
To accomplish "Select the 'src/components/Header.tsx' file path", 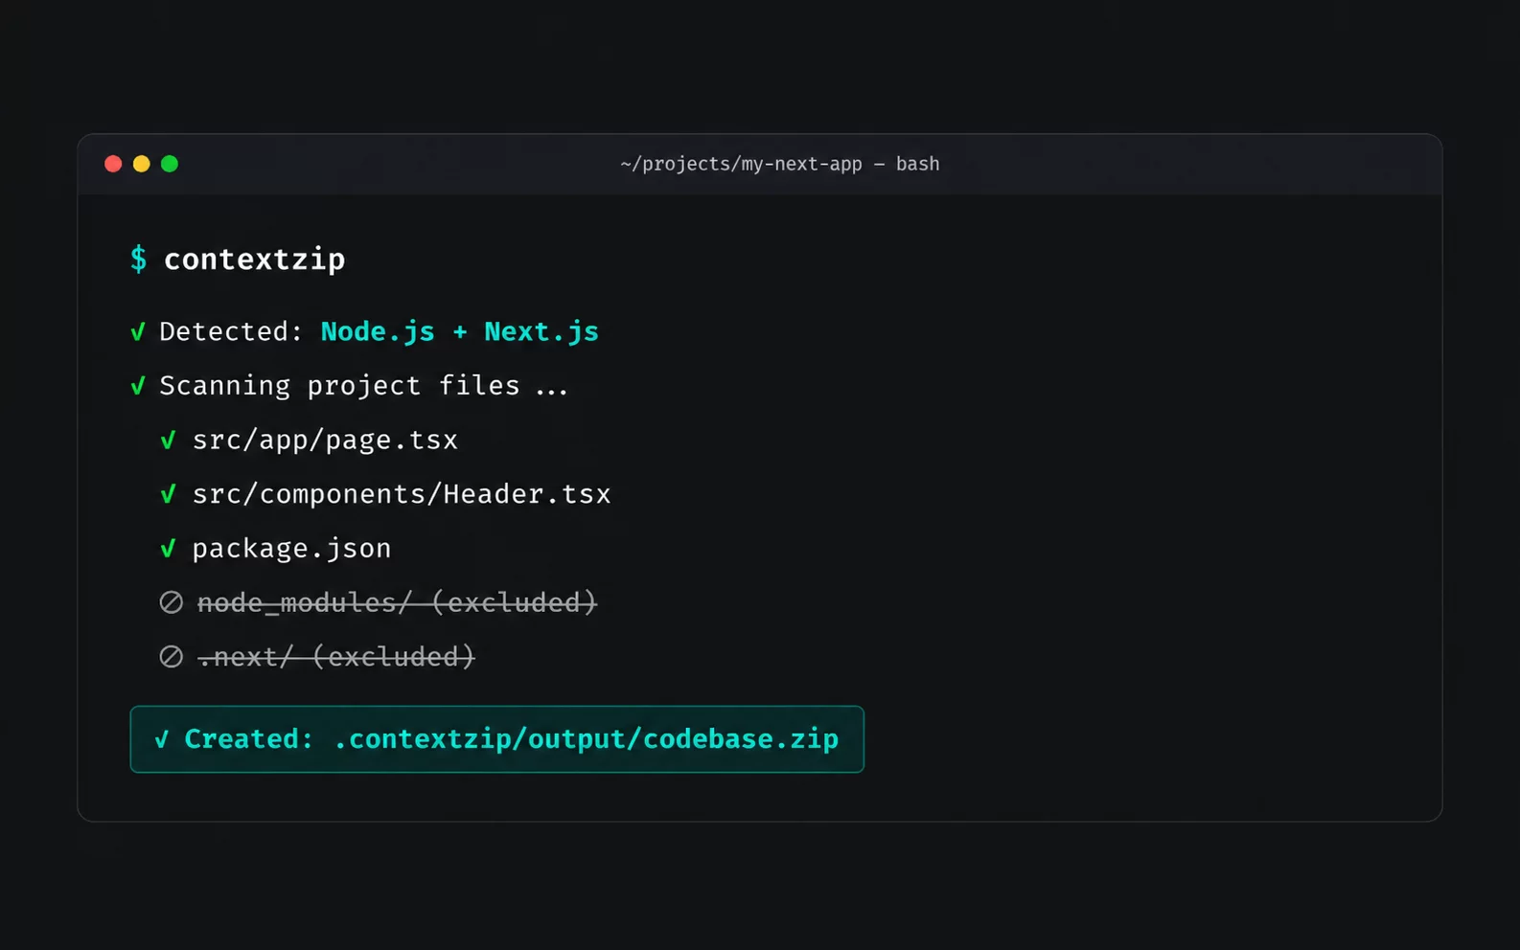I will click(x=402, y=494).
